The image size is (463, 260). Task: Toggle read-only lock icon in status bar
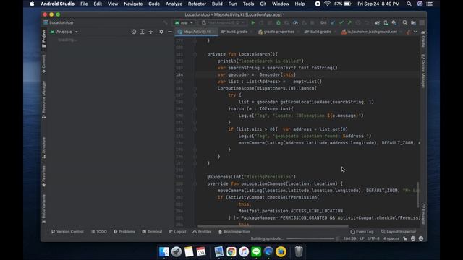click(x=405, y=238)
